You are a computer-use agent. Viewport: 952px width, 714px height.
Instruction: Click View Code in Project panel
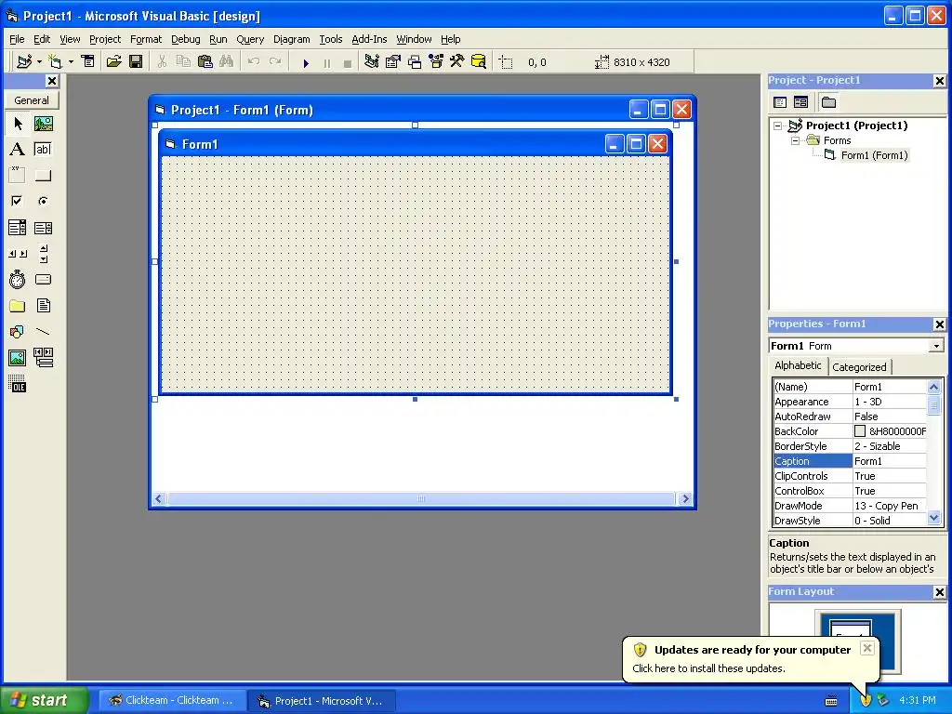(x=780, y=102)
